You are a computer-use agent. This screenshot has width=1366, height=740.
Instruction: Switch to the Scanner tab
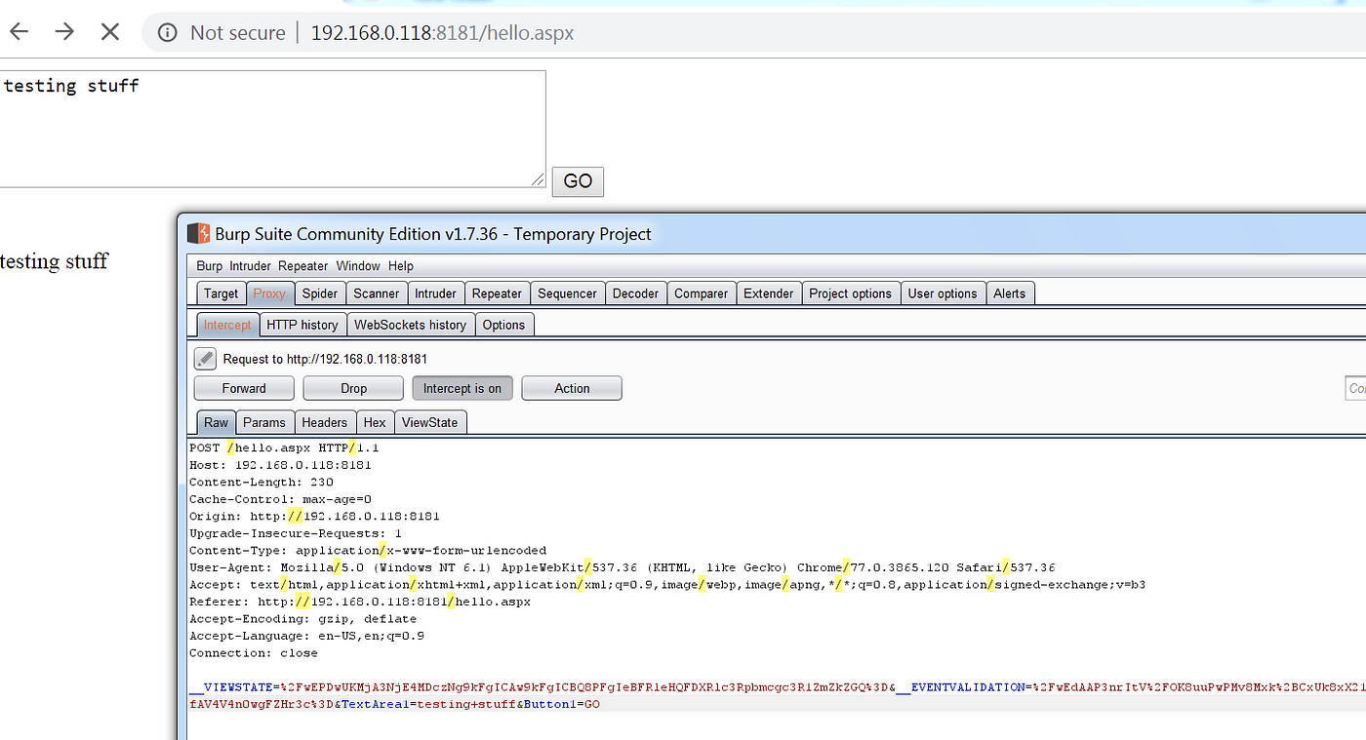click(377, 293)
